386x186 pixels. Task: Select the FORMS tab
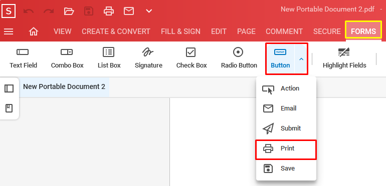(363, 31)
